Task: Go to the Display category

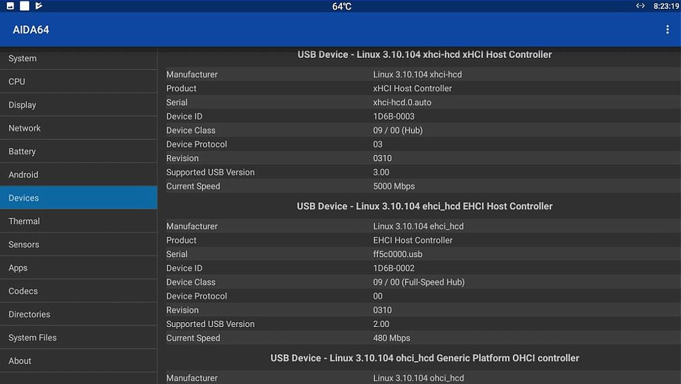Action: coord(78,105)
